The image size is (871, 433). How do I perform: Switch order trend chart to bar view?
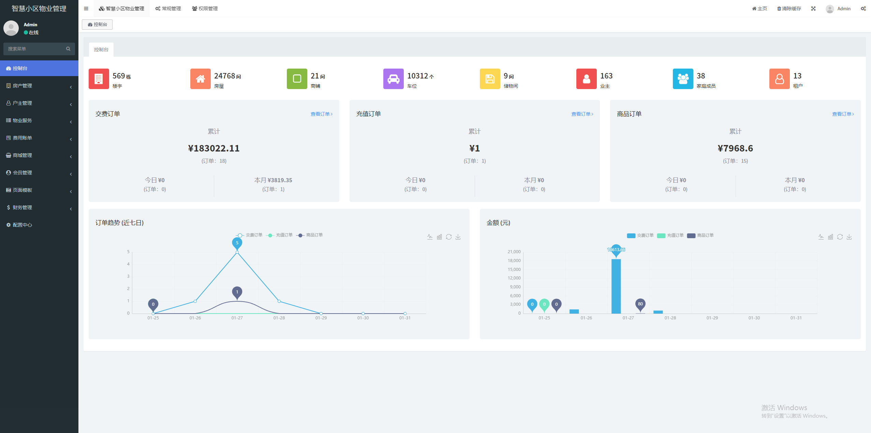439,237
